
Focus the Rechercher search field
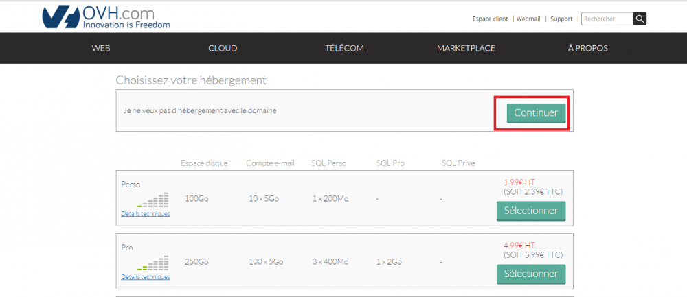coord(607,19)
